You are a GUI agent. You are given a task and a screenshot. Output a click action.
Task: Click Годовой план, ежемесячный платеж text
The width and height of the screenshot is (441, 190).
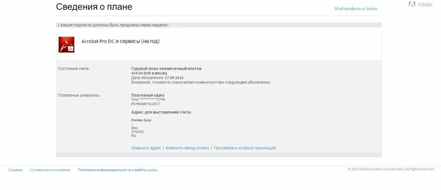(166, 69)
